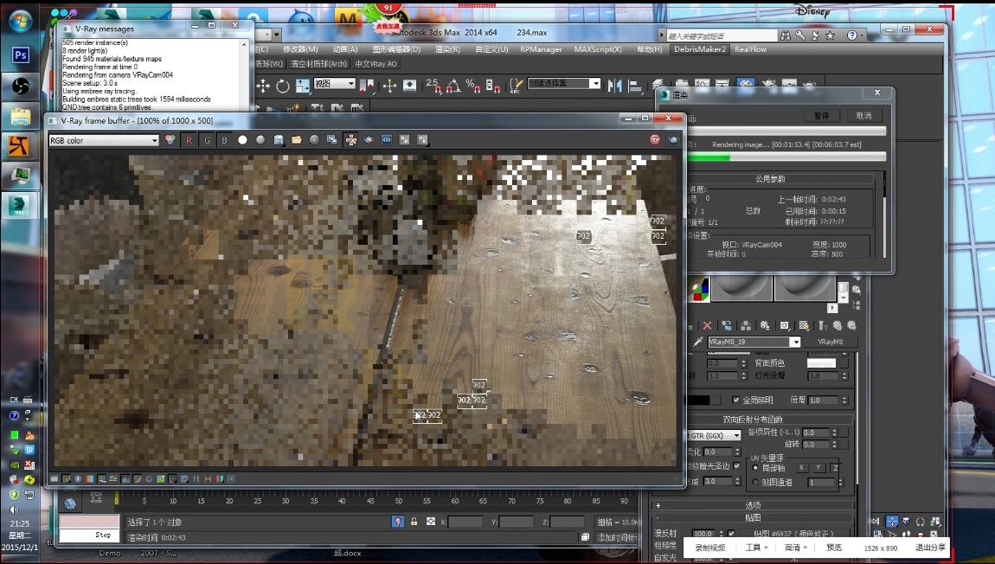The width and height of the screenshot is (995, 564).
Task: Toggle checkbox next to 贴图 #6937 row
Action: point(731,534)
